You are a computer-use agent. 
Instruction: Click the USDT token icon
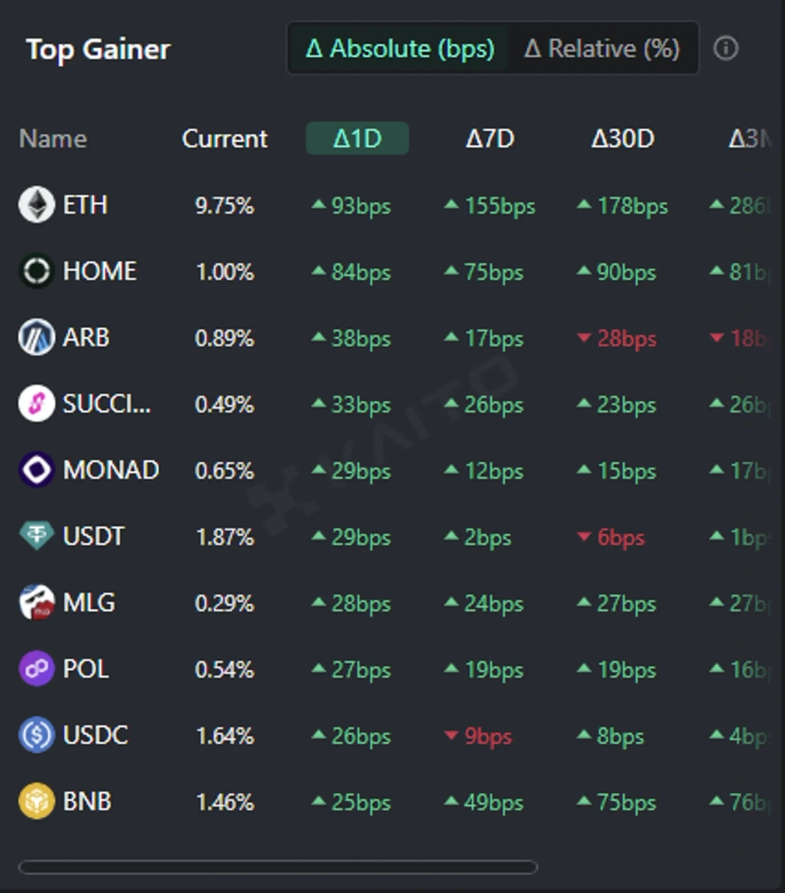(36, 536)
